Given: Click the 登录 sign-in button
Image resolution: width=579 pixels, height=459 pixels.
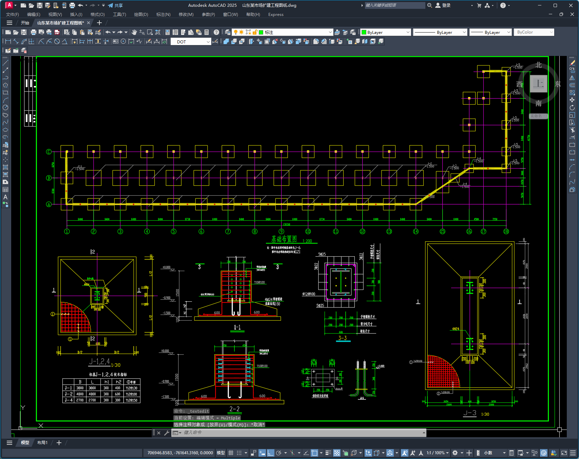Looking at the screenshot, I should coord(443,5).
